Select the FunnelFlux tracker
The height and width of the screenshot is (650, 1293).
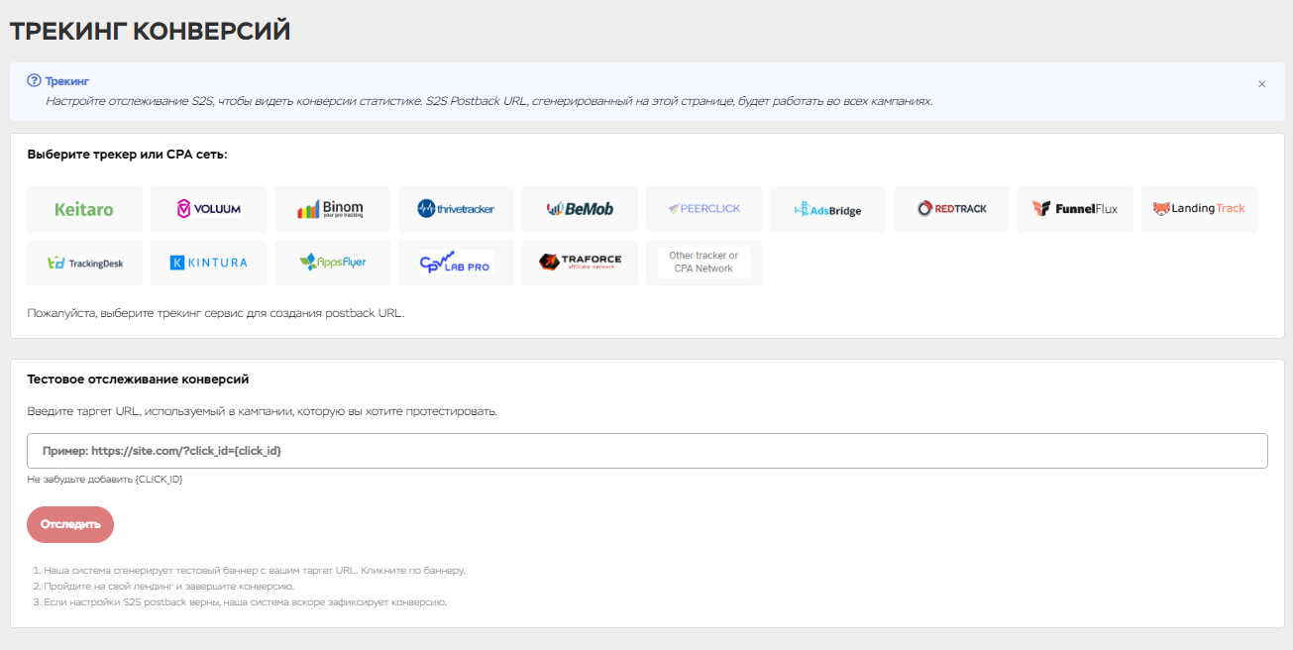click(1075, 209)
